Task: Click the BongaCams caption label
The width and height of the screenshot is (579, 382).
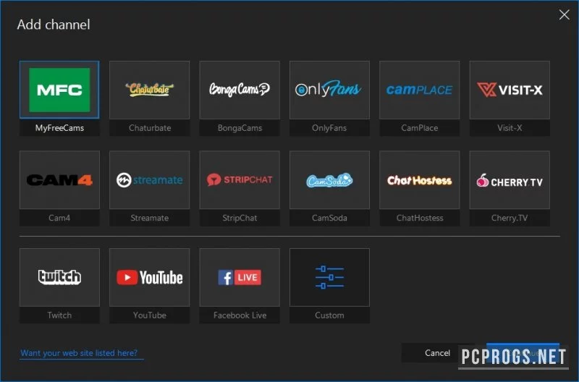Action: click(240, 128)
